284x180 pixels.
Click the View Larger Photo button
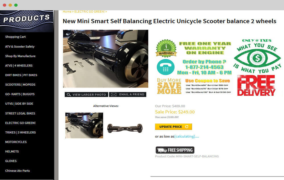[x=86, y=95]
